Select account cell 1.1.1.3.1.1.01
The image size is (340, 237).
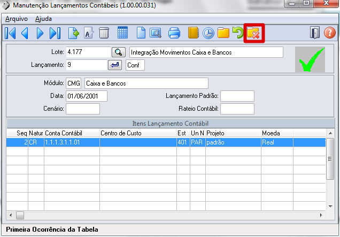click(72, 142)
